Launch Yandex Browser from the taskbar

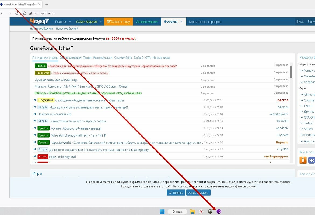(201, 212)
